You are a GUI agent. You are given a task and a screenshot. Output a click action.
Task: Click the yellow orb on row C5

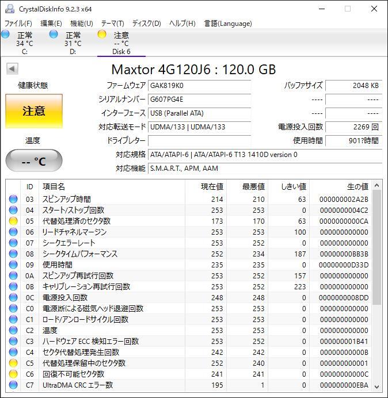click(x=13, y=363)
